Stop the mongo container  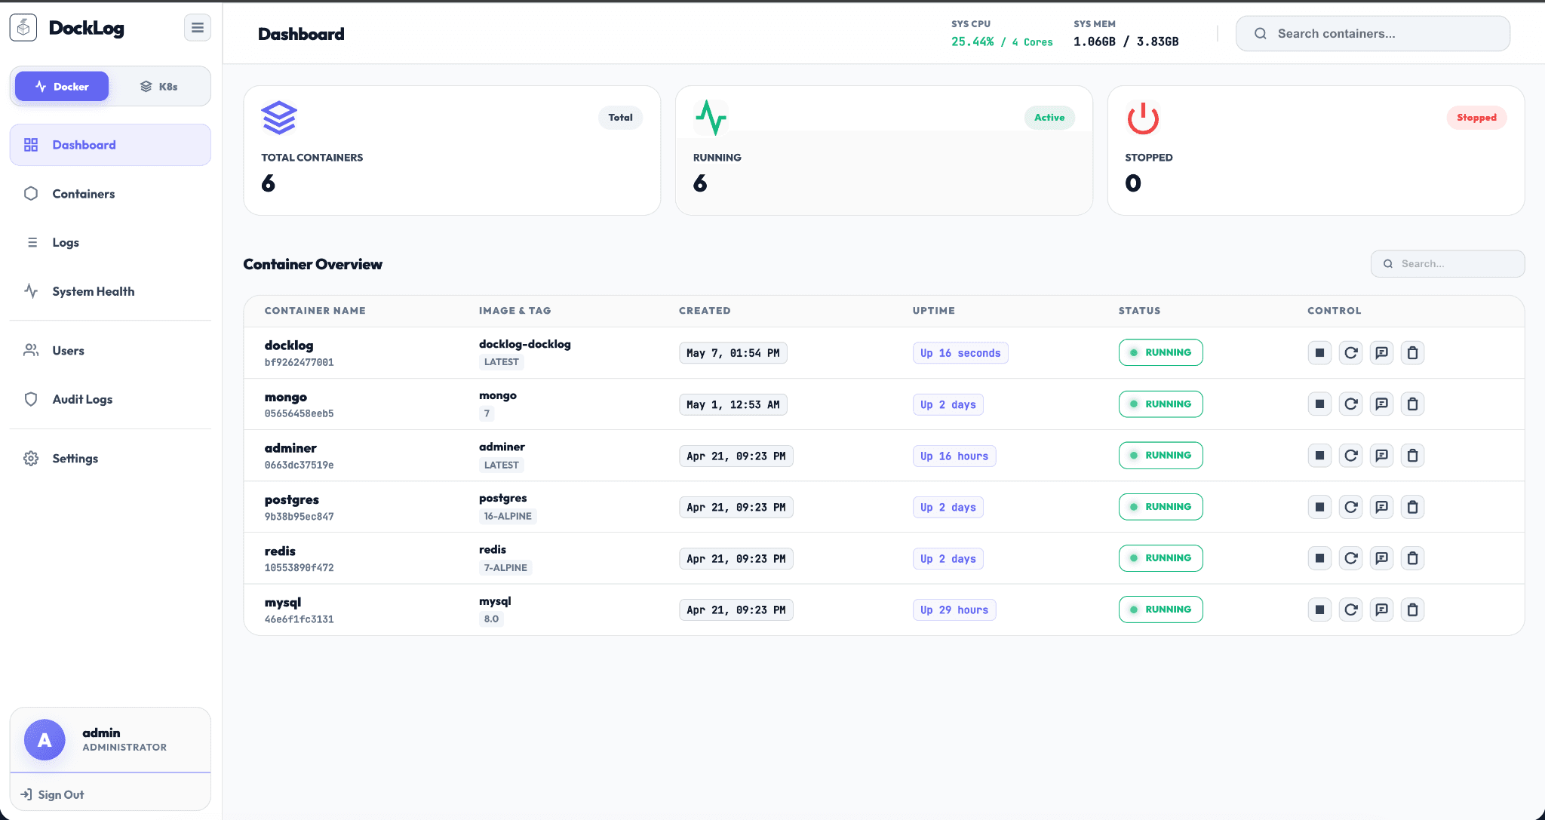(1319, 404)
